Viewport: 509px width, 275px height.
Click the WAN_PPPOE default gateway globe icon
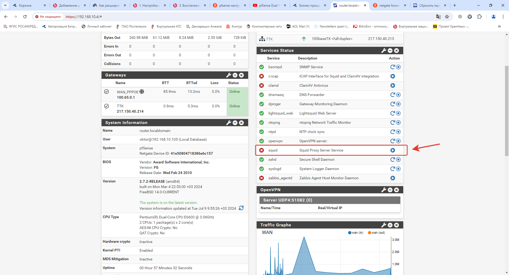[x=142, y=91]
